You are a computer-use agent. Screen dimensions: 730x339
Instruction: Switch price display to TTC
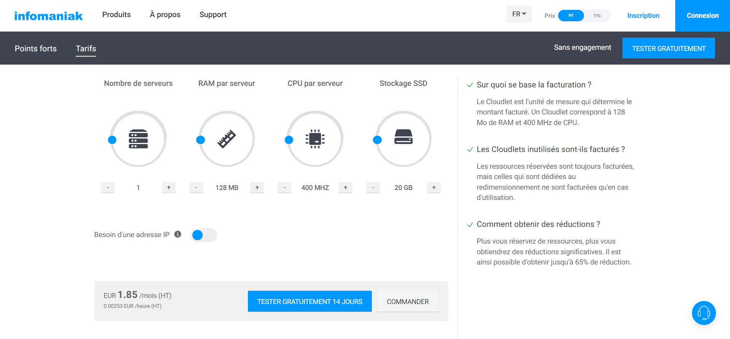tap(597, 16)
